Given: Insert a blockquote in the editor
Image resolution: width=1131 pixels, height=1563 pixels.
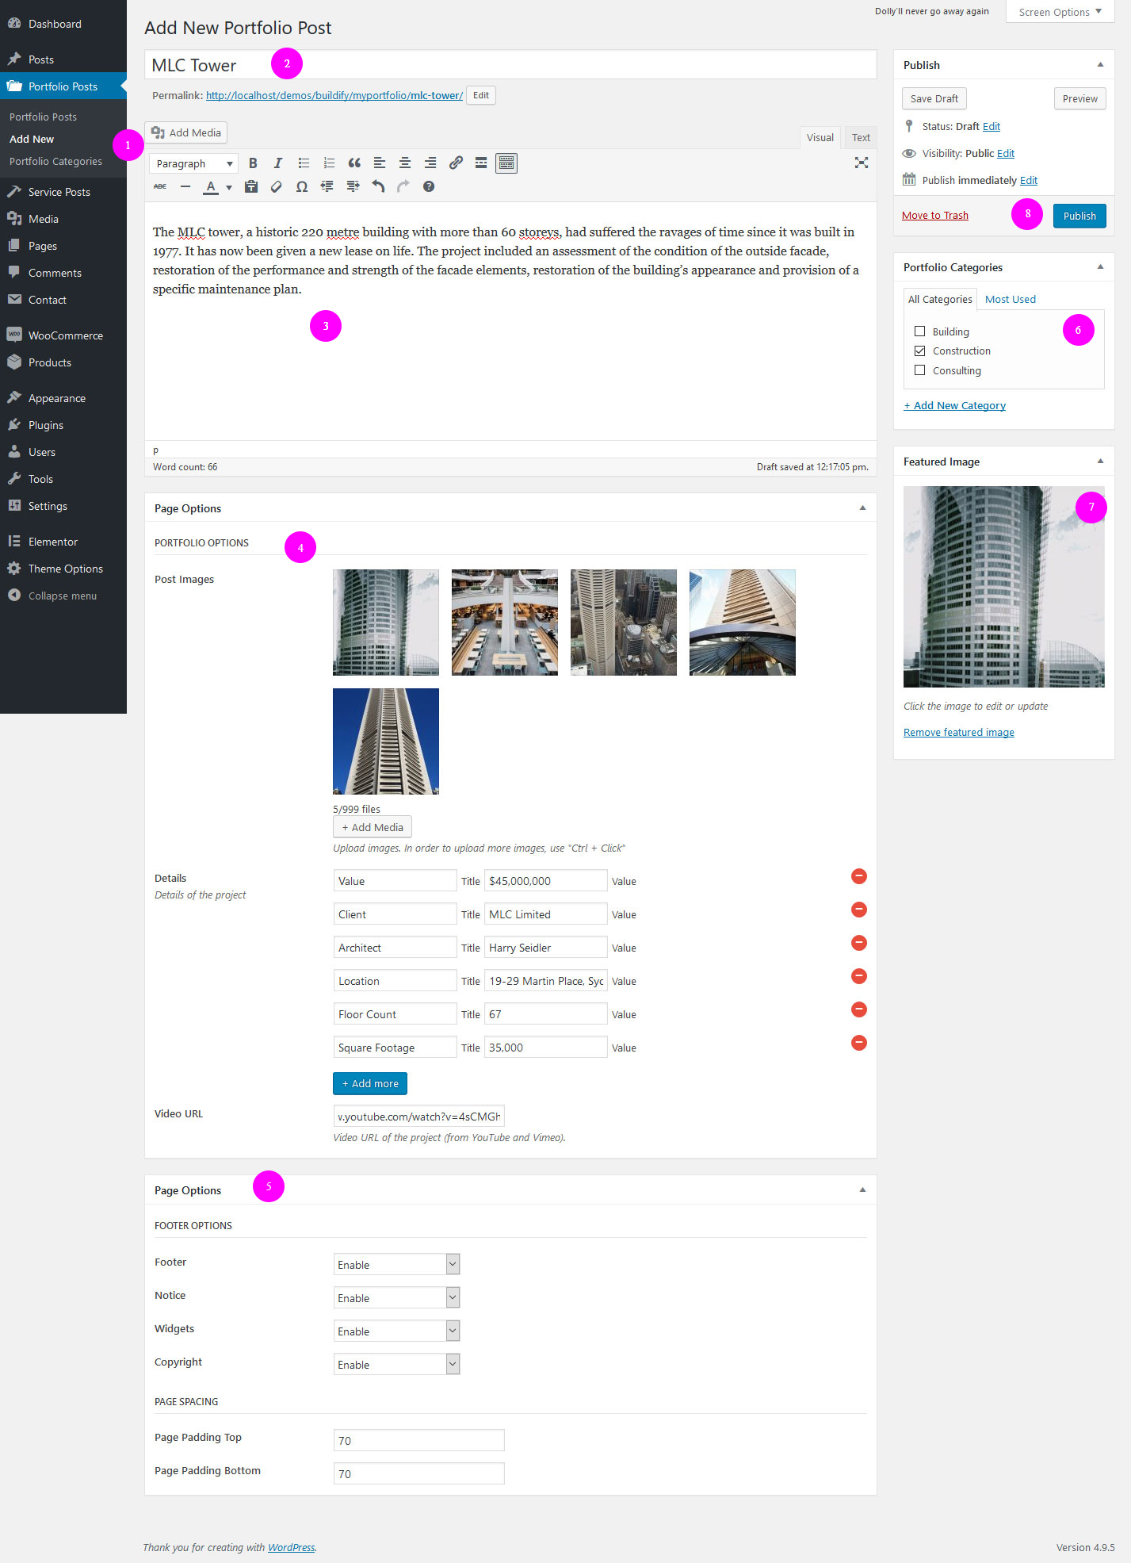Looking at the screenshot, I should (x=354, y=163).
